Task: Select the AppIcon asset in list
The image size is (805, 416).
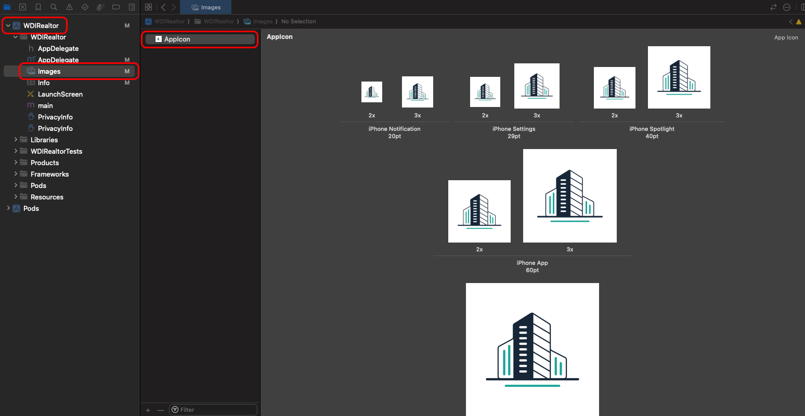Action: pyautogui.click(x=177, y=39)
